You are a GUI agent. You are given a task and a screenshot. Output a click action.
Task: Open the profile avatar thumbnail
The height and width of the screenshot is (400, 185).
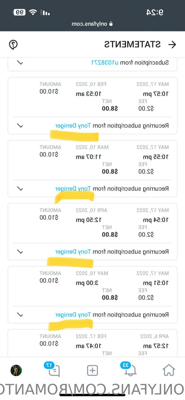coord(16,370)
